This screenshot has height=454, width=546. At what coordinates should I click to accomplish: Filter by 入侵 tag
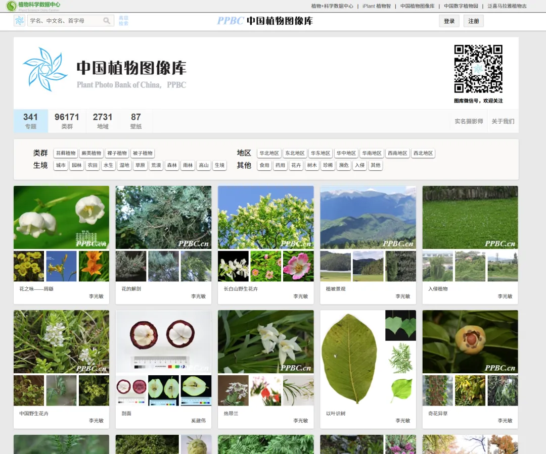pyautogui.click(x=360, y=165)
